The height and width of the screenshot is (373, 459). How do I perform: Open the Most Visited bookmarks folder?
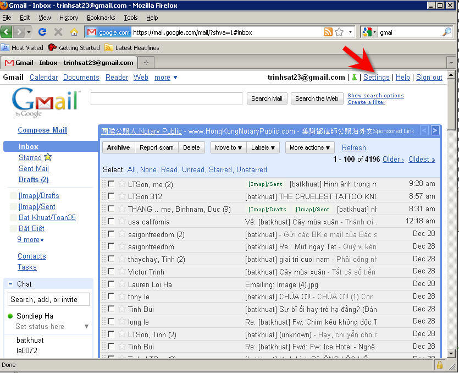(22, 47)
